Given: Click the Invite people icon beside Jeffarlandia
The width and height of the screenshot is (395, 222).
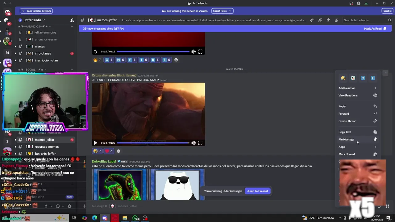Looking at the screenshot, I should coord(72,20).
